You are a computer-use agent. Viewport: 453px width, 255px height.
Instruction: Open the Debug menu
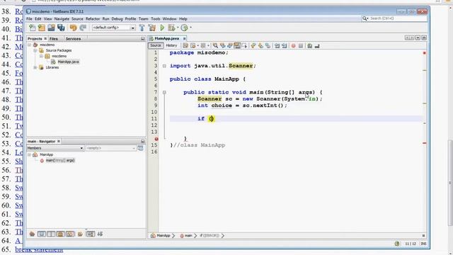point(117,19)
